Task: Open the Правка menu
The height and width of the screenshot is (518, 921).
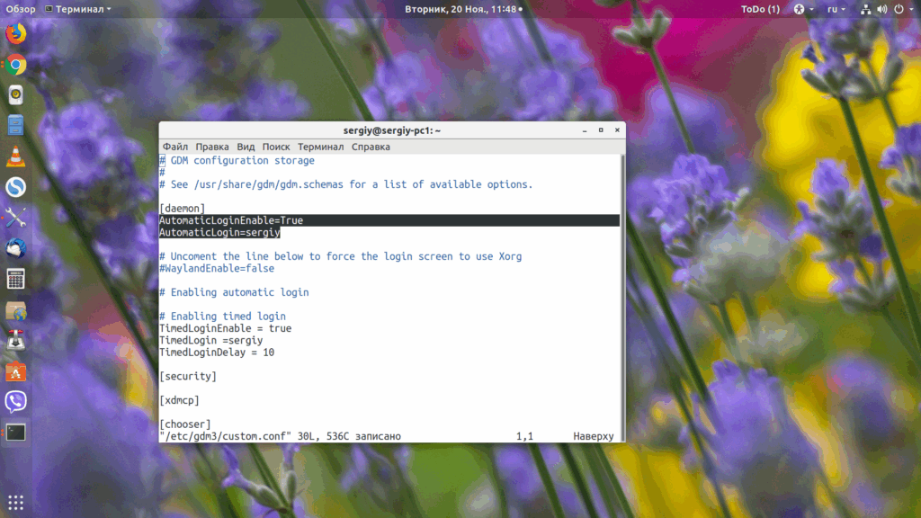Action: (x=212, y=147)
